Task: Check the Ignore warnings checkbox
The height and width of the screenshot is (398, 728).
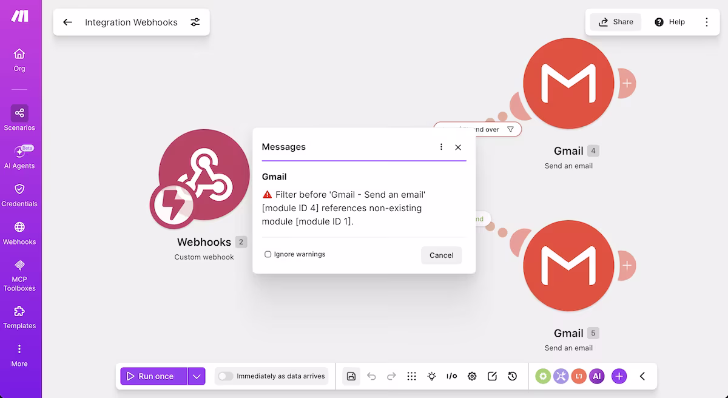Action: (268, 254)
